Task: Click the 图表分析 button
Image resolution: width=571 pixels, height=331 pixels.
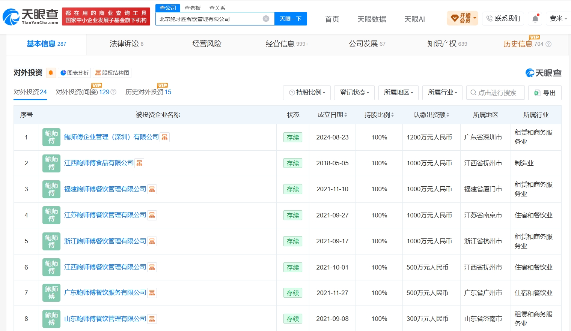Action: 74,73
